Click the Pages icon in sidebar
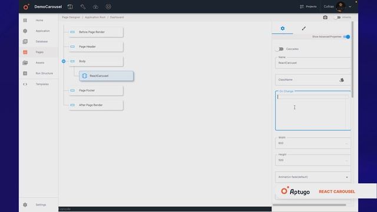377x212 pixels. coord(25,52)
